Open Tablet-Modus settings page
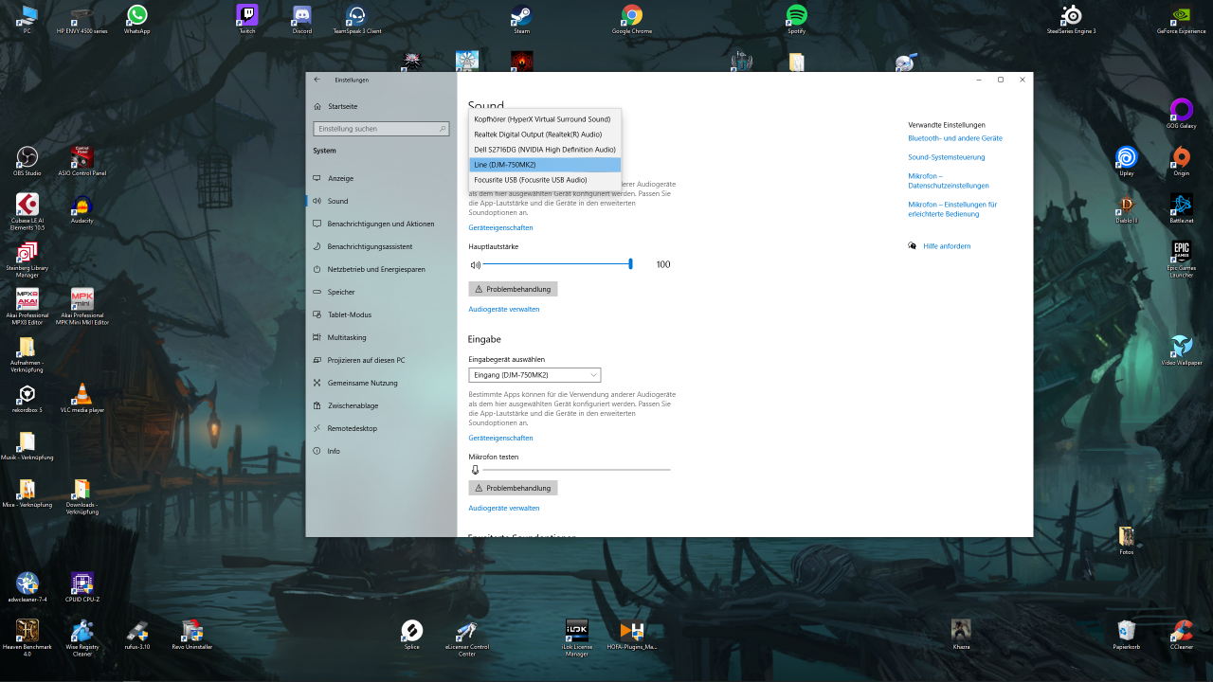The height and width of the screenshot is (682, 1213). pyautogui.click(x=381, y=314)
